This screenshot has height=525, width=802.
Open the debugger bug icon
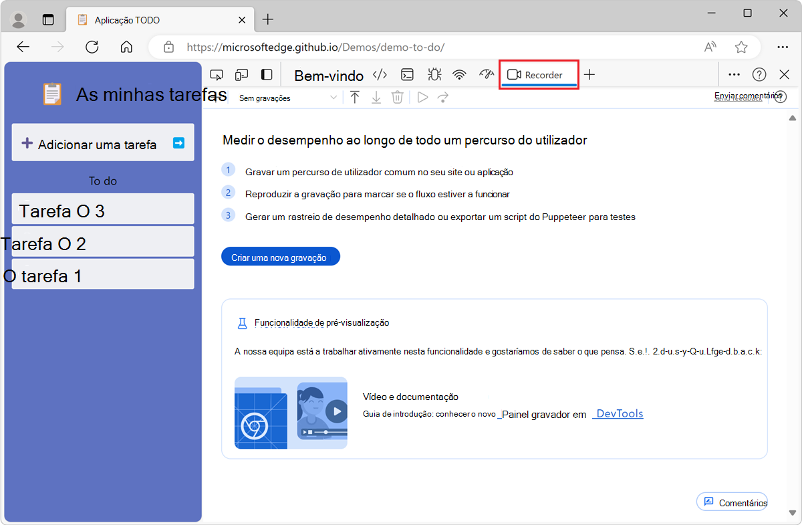[x=434, y=74]
